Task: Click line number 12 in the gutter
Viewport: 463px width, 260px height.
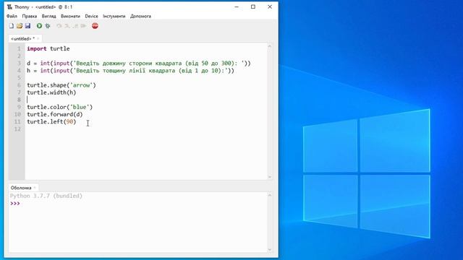Action: [x=17, y=129]
